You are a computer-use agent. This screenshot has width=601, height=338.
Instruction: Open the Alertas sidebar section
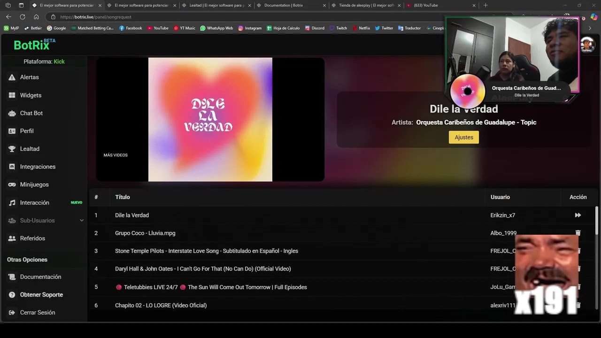[x=29, y=77]
